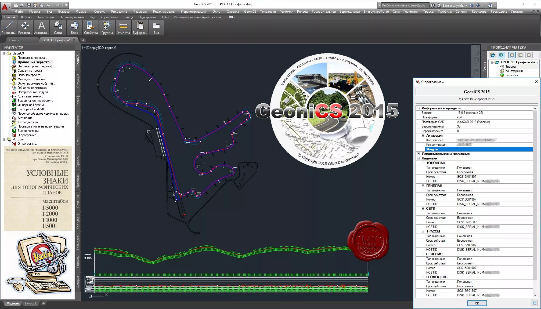Click the keyword search input field
The width and height of the screenshot is (541, 309).
[x=406, y=5]
